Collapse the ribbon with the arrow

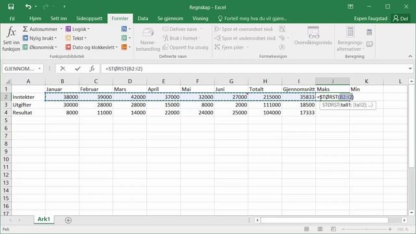tap(410, 56)
